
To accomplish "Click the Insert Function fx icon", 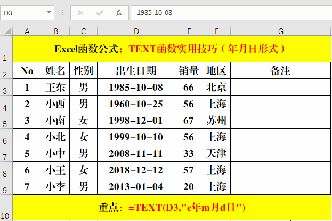I will click(119, 12).
